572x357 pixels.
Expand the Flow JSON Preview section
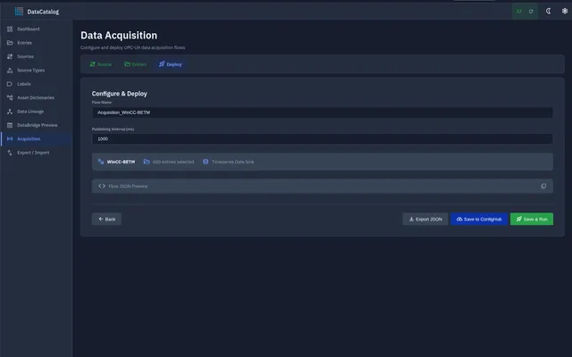pyautogui.click(x=323, y=187)
